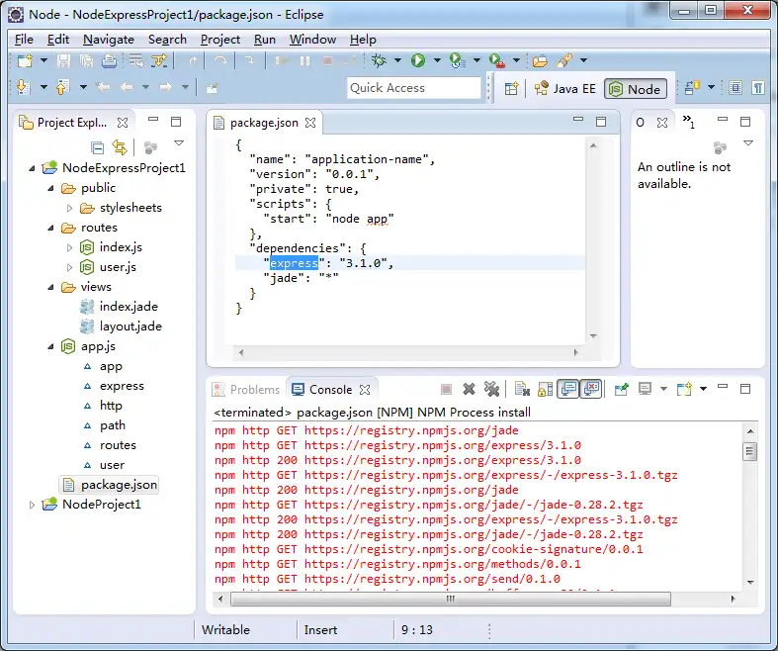Click Clear Console icon
The image size is (778, 651).
(522, 389)
